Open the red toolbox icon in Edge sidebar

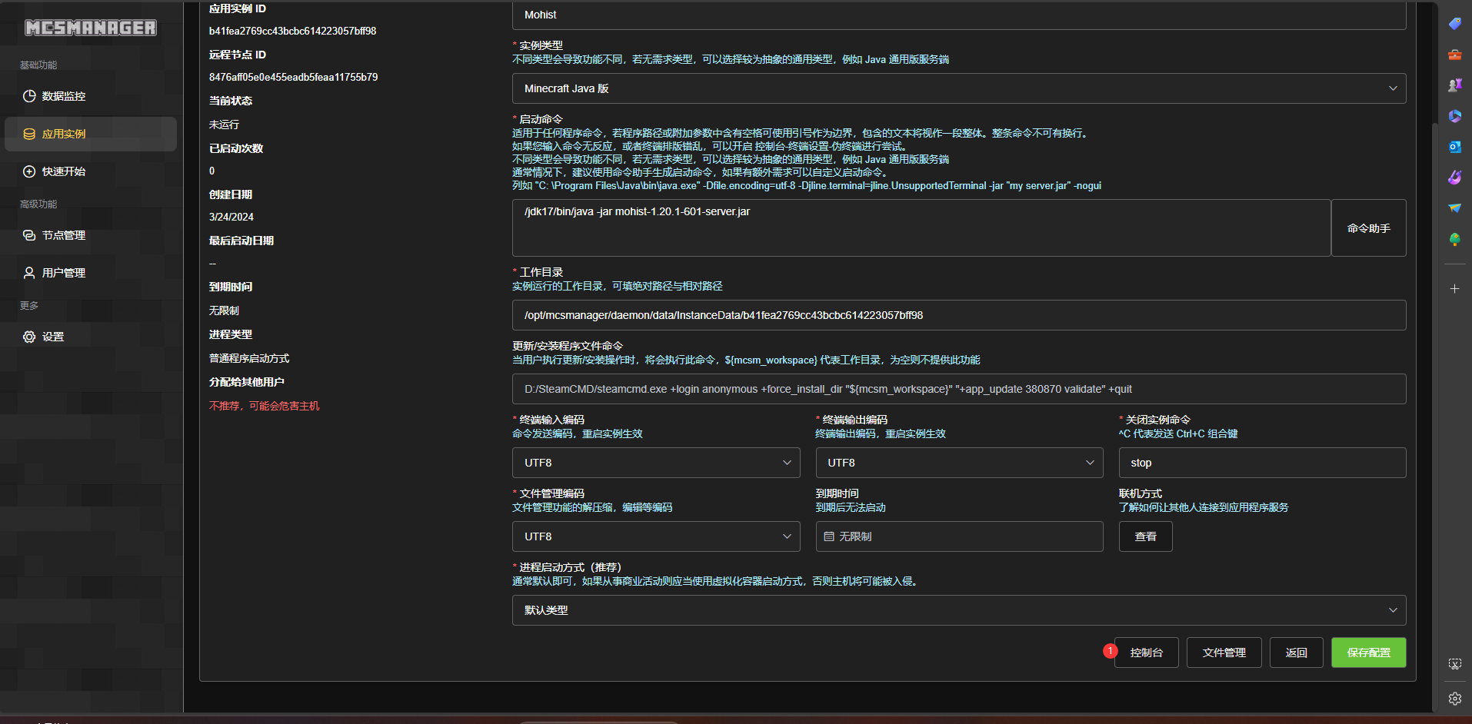click(1454, 55)
